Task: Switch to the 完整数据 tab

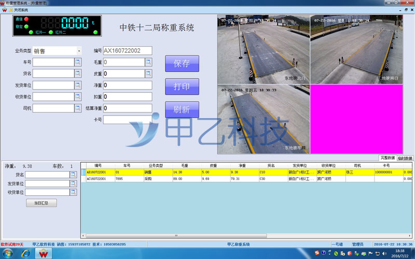Action: [387, 158]
